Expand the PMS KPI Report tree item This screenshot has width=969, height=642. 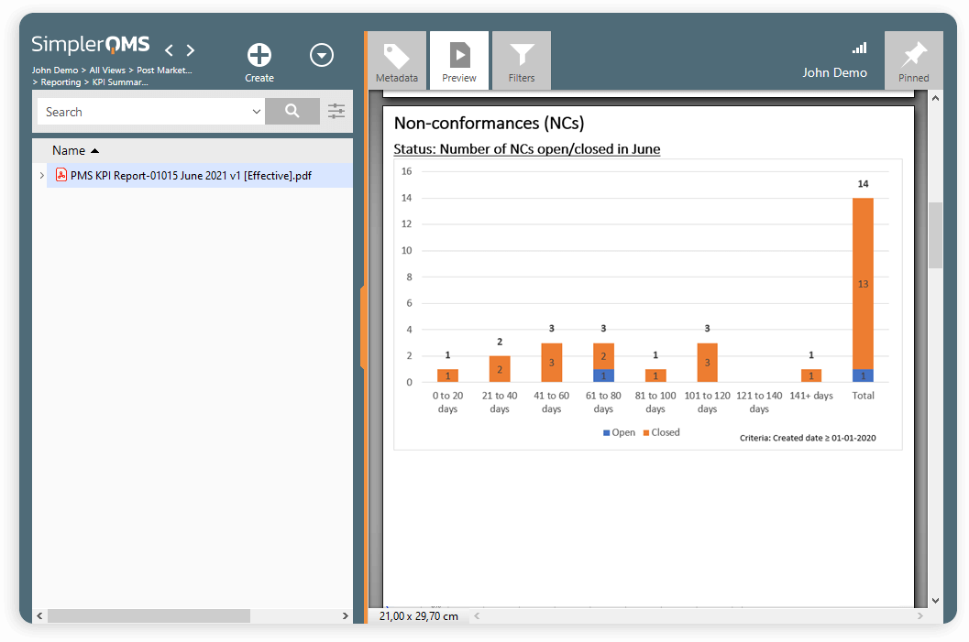click(41, 173)
